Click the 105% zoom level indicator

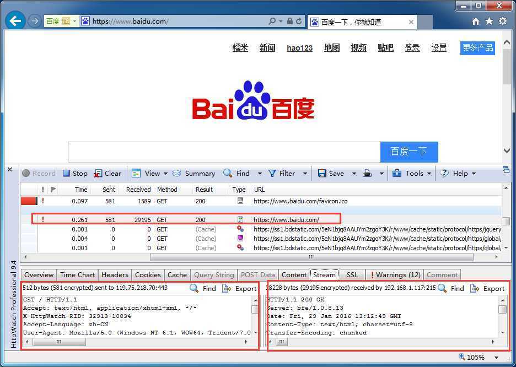coord(471,357)
